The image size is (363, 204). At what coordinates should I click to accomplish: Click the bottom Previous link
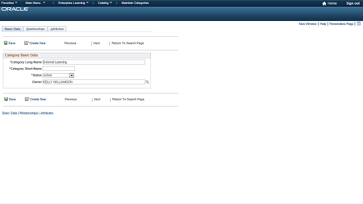(70, 99)
